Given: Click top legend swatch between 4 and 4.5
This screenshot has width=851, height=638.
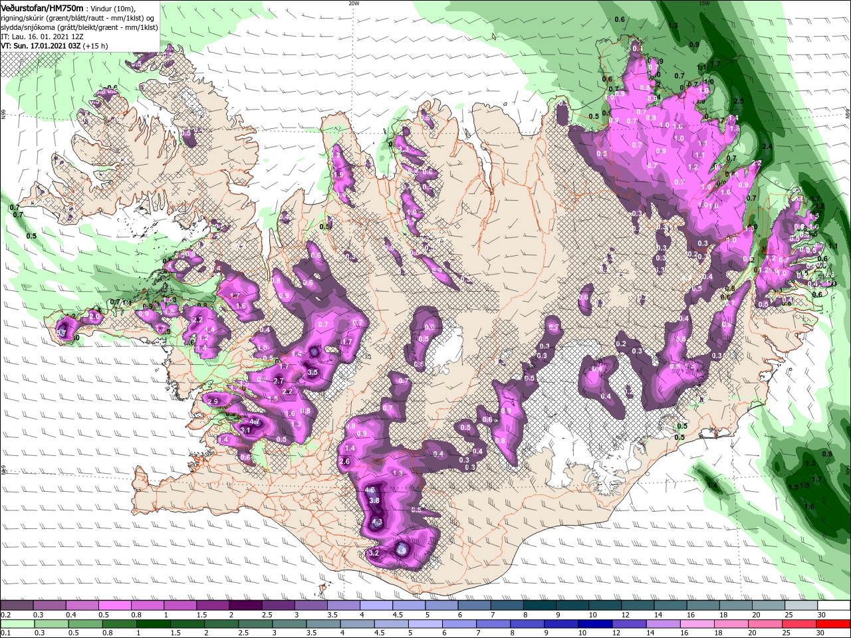Looking at the screenshot, I should click(376, 605).
